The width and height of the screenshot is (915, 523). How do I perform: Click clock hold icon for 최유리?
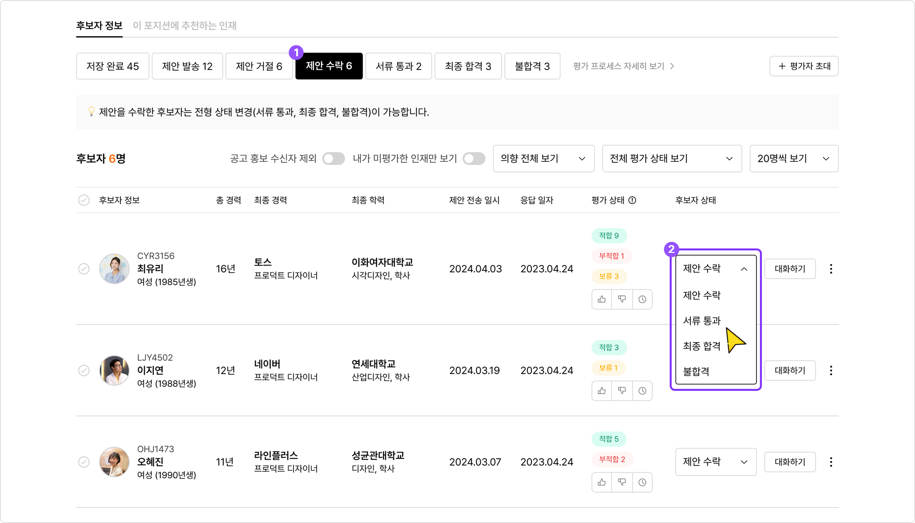coord(642,299)
